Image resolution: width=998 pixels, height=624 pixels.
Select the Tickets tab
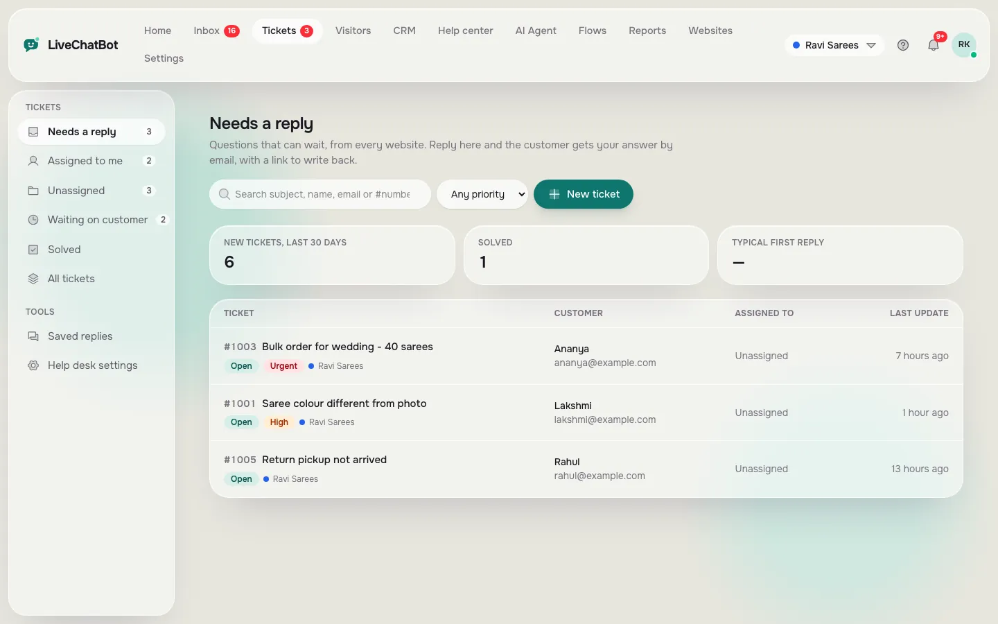(287, 31)
